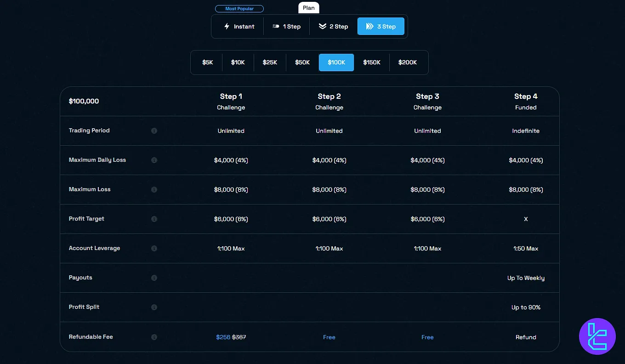The height and width of the screenshot is (364, 625).
Task: Choose the $25K account size option
Action: [270, 63]
